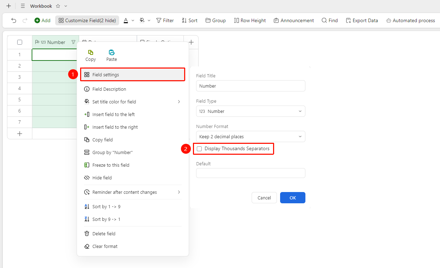Select Insert field to the right
440x268 pixels.
coord(133,127)
